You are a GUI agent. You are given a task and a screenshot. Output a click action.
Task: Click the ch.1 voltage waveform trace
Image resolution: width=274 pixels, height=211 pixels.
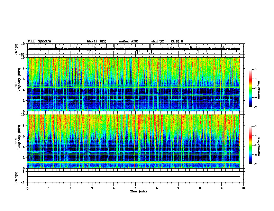[x=133, y=49]
